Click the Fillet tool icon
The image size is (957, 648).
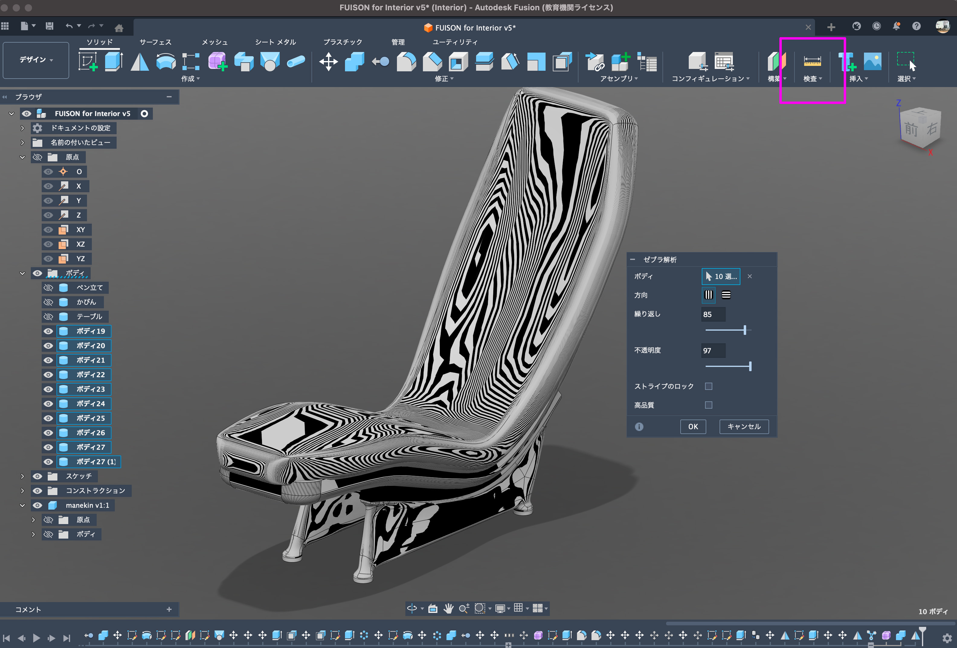(406, 62)
